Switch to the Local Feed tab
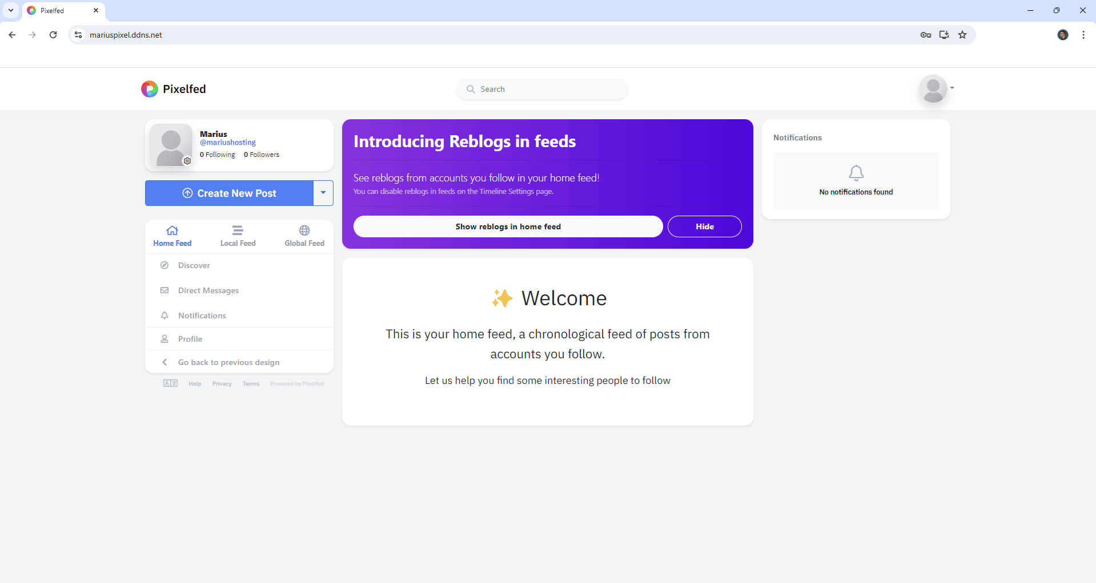The image size is (1096, 583). [238, 236]
